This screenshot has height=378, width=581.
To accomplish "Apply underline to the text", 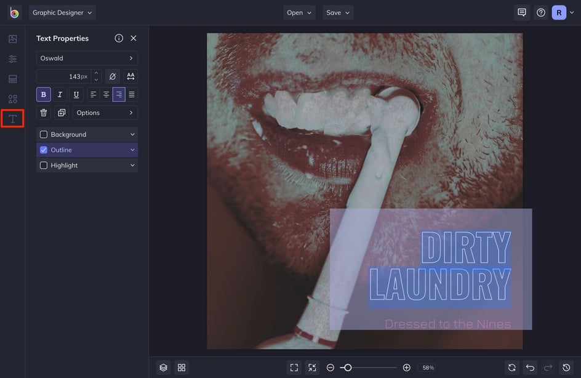I will tap(76, 95).
